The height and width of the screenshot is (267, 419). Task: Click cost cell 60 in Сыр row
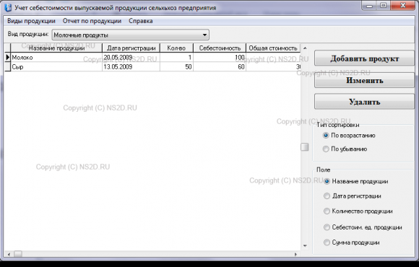click(x=220, y=66)
